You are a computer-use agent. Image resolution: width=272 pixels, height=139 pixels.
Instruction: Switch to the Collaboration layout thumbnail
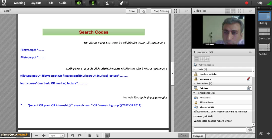[x=264, y=47]
